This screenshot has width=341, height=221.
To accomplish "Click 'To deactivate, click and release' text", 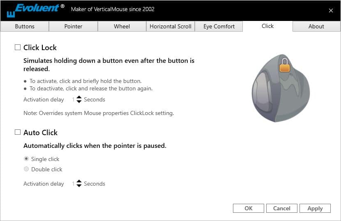I will pos(91,88).
